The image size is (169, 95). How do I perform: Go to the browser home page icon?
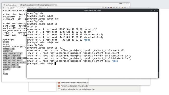coord(11,8)
